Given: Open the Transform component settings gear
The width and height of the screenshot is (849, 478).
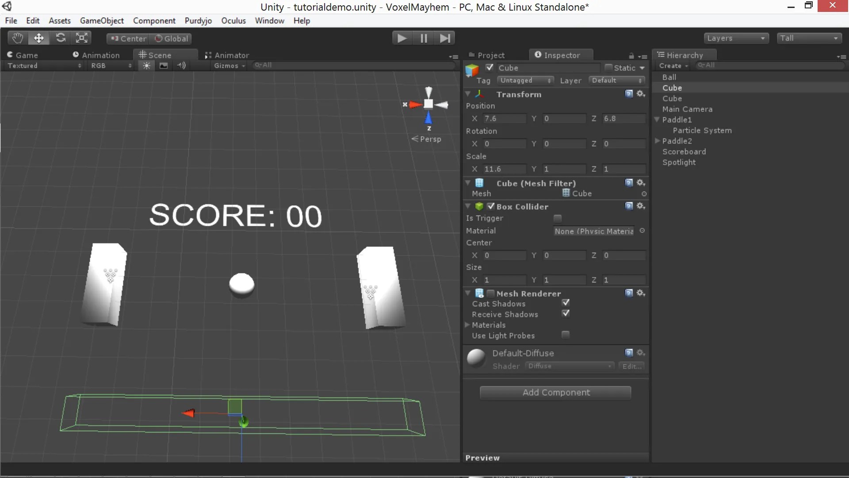Looking at the screenshot, I should click(x=641, y=94).
